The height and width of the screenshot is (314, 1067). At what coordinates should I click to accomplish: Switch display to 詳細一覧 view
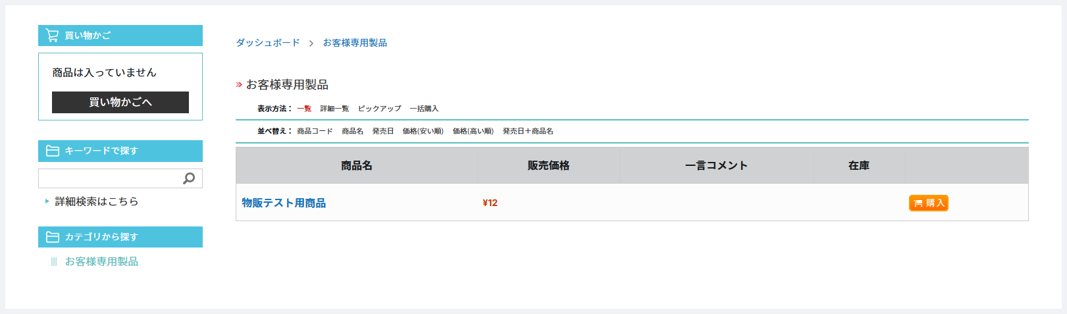pyautogui.click(x=334, y=109)
